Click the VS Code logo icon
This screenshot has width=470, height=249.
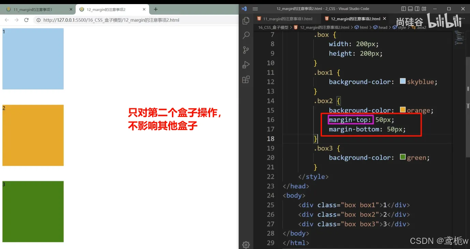tap(244, 9)
